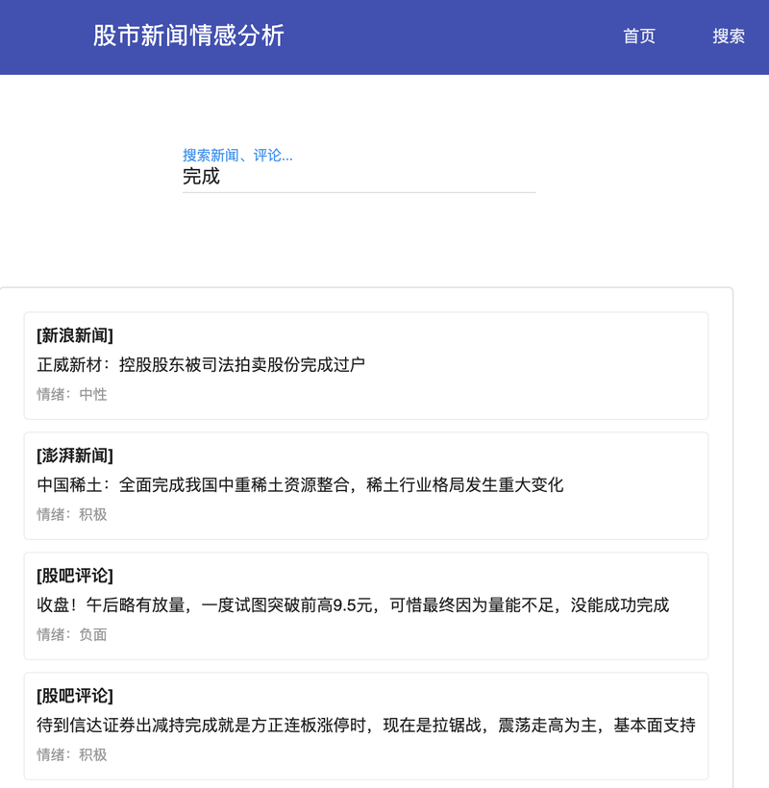Open the 首页 navigation link
The width and height of the screenshot is (769, 788).
[x=639, y=37]
